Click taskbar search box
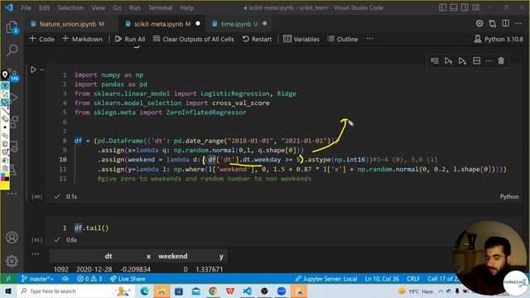 click(75, 291)
